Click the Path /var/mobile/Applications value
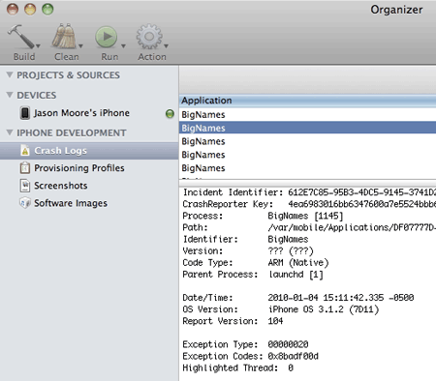Screen dimensions: 436x381 (x=352, y=227)
